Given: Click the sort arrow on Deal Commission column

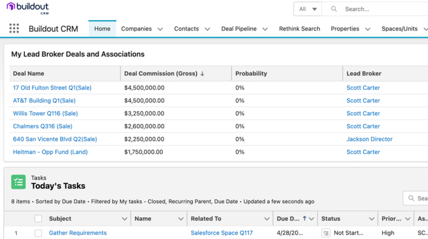Looking at the screenshot, I should coord(202,74).
